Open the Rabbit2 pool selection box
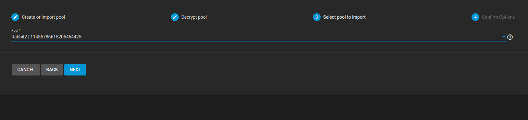The width and height of the screenshot is (528, 120). tap(259, 37)
